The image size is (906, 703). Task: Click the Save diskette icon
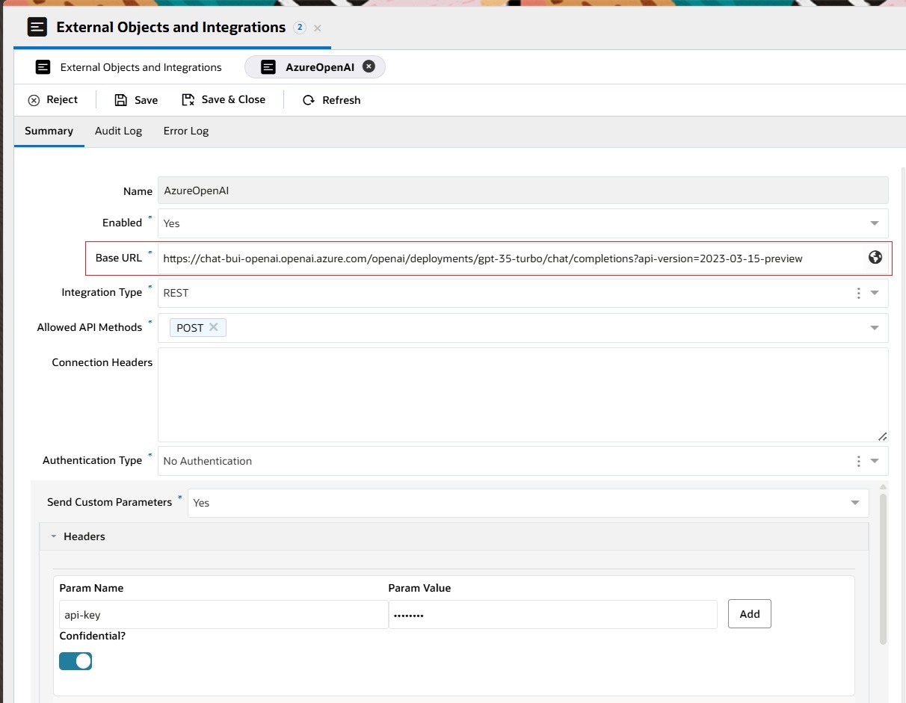[x=120, y=99]
